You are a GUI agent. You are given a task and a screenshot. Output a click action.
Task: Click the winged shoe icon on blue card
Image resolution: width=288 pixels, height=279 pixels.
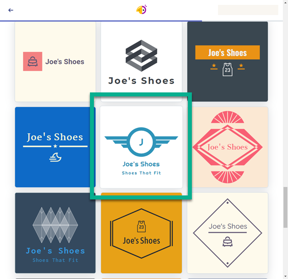55,157
